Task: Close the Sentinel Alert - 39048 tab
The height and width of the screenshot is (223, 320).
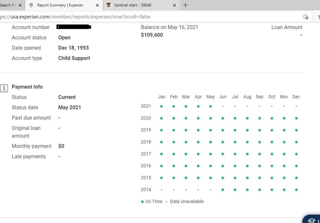Action: click(174, 5)
